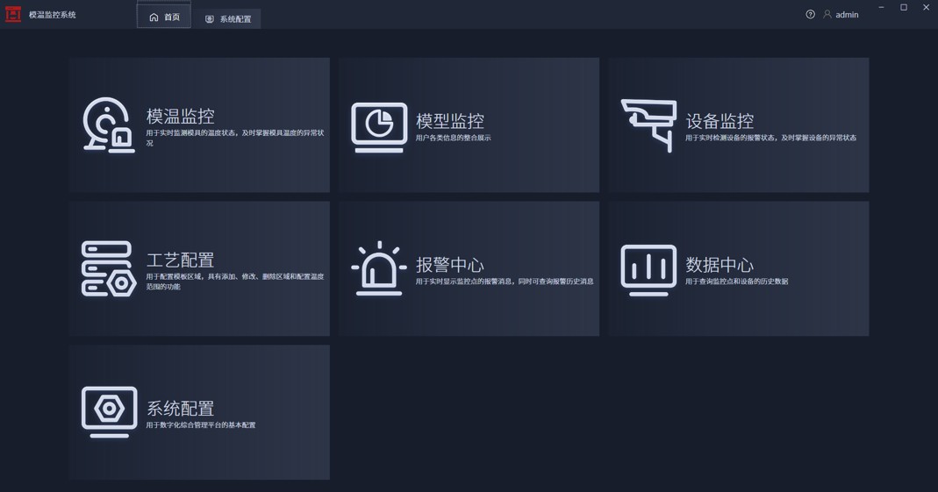Open the 模型监控 title text
The width and height of the screenshot is (938, 492).
[x=450, y=121]
